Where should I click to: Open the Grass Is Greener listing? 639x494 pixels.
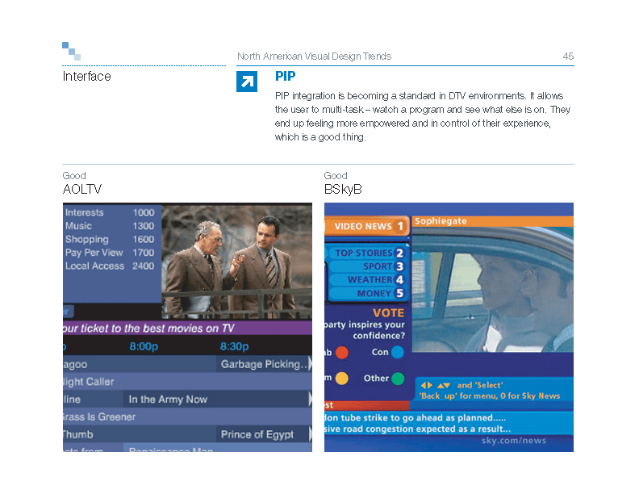click(187, 417)
